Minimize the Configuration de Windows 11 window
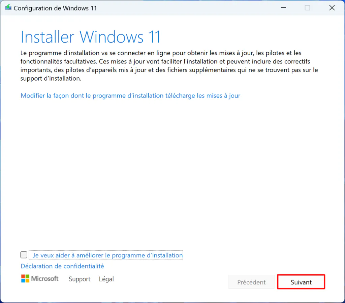The width and height of the screenshot is (345, 303). (283, 8)
